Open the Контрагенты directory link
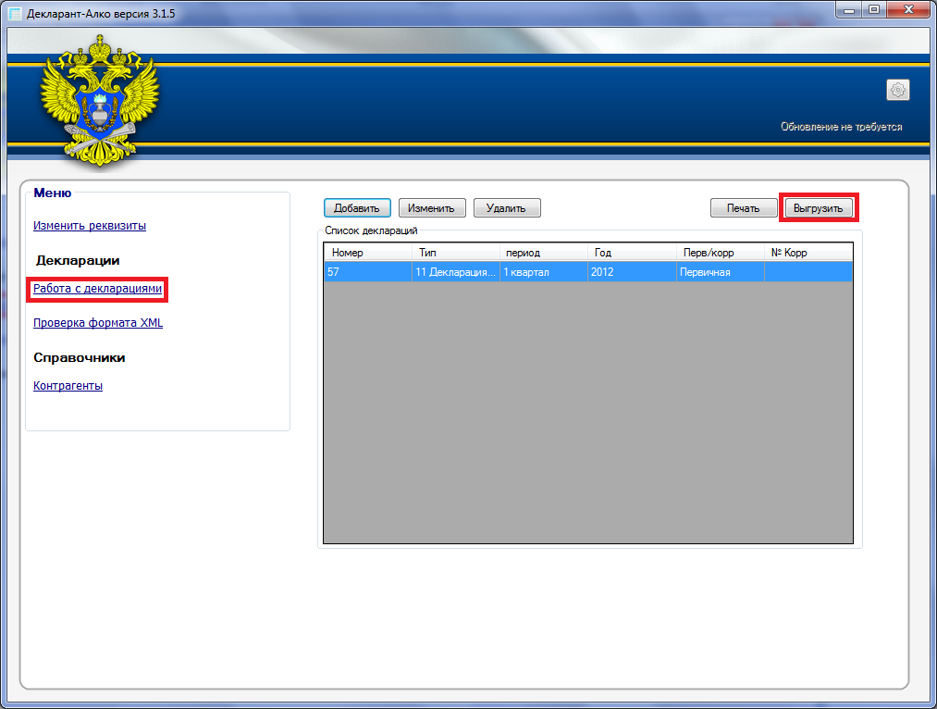This screenshot has height=709, width=937. [68, 386]
